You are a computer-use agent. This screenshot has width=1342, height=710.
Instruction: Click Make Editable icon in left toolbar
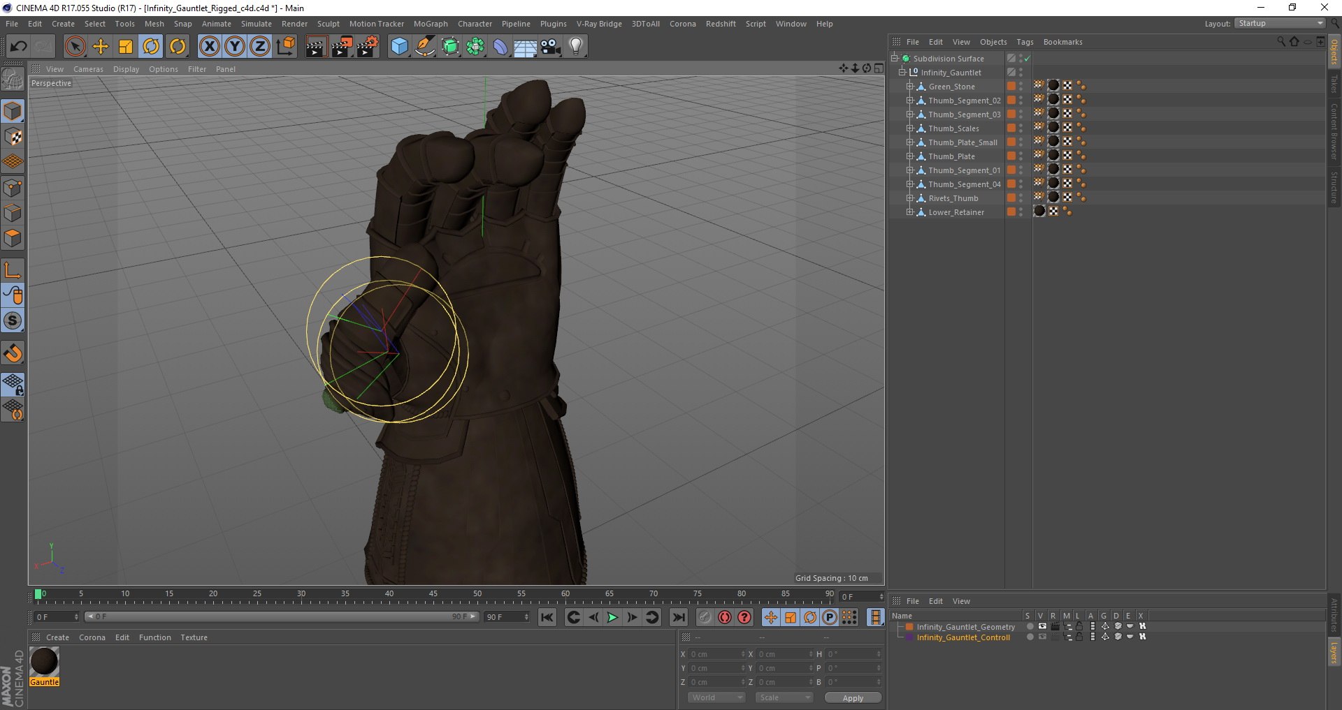[x=13, y=80]
